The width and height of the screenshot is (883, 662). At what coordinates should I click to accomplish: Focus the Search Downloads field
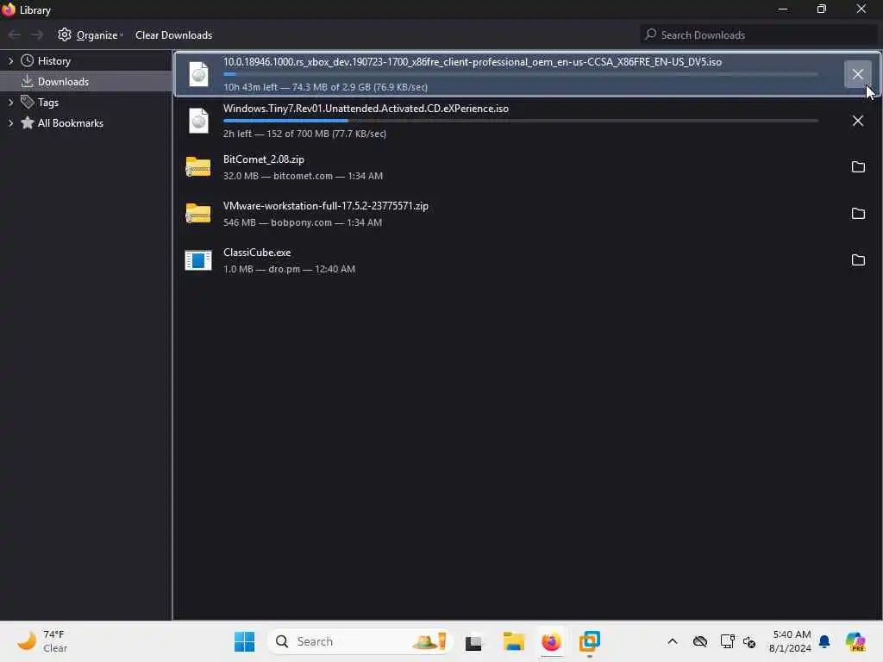coord(759,34)
